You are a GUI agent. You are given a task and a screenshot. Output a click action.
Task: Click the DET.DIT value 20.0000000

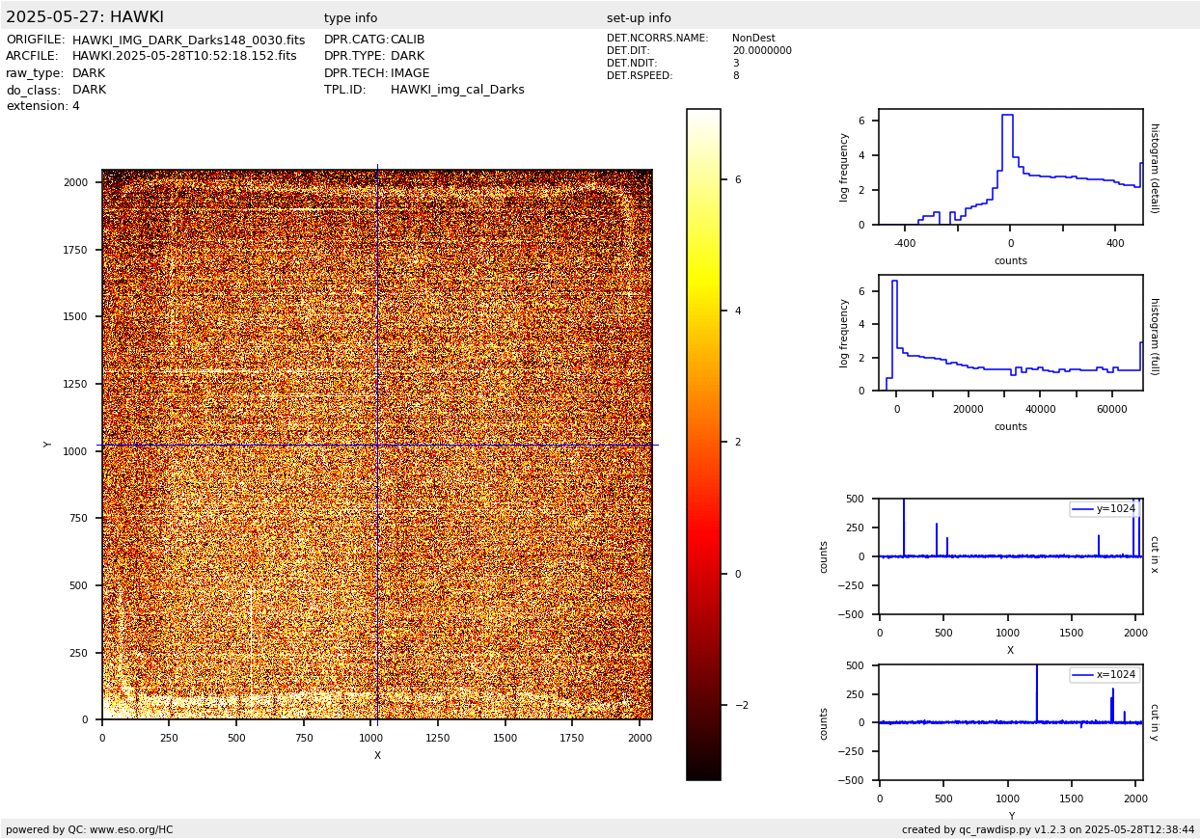coord(761,51)
